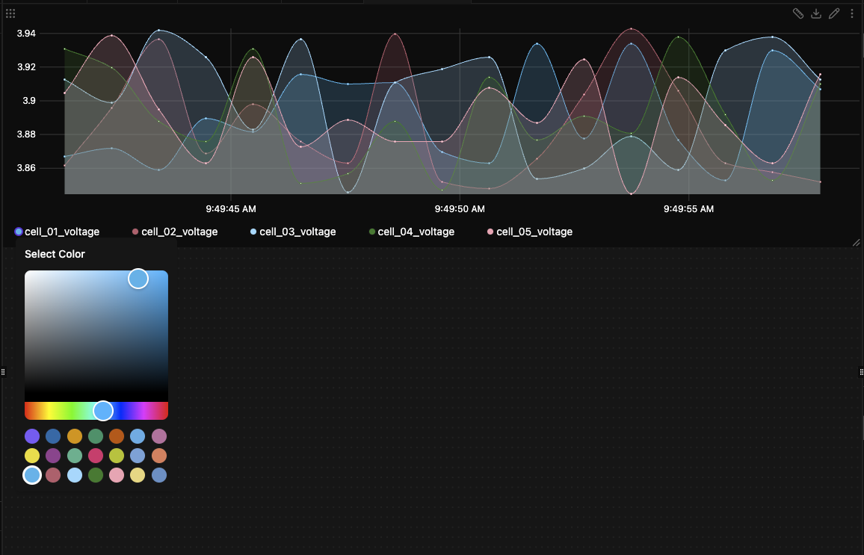Click the left panel splitter handle
Viewport: 864px width, 555px height.
click(3, 371)
